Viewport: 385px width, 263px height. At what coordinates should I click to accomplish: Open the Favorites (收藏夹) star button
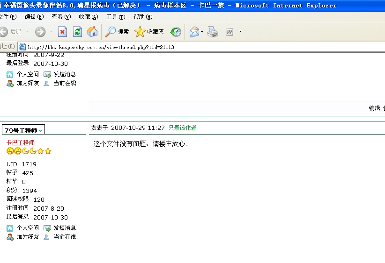[149, 32]
